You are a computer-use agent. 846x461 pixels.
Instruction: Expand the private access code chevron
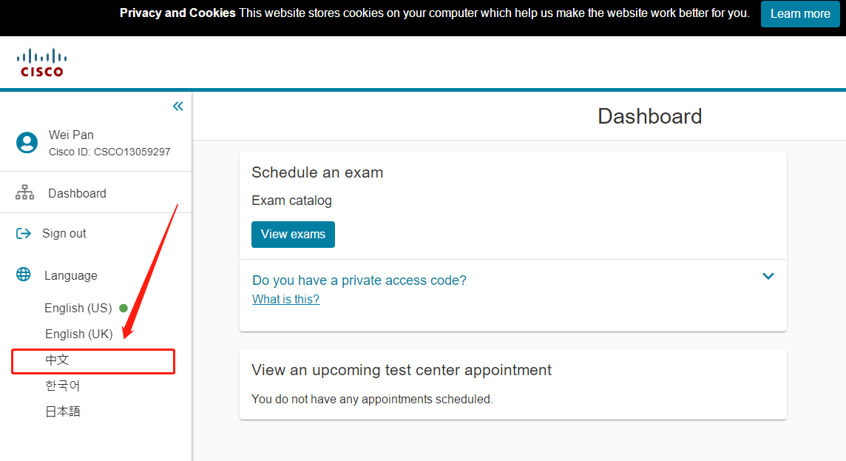pos(768,276)
